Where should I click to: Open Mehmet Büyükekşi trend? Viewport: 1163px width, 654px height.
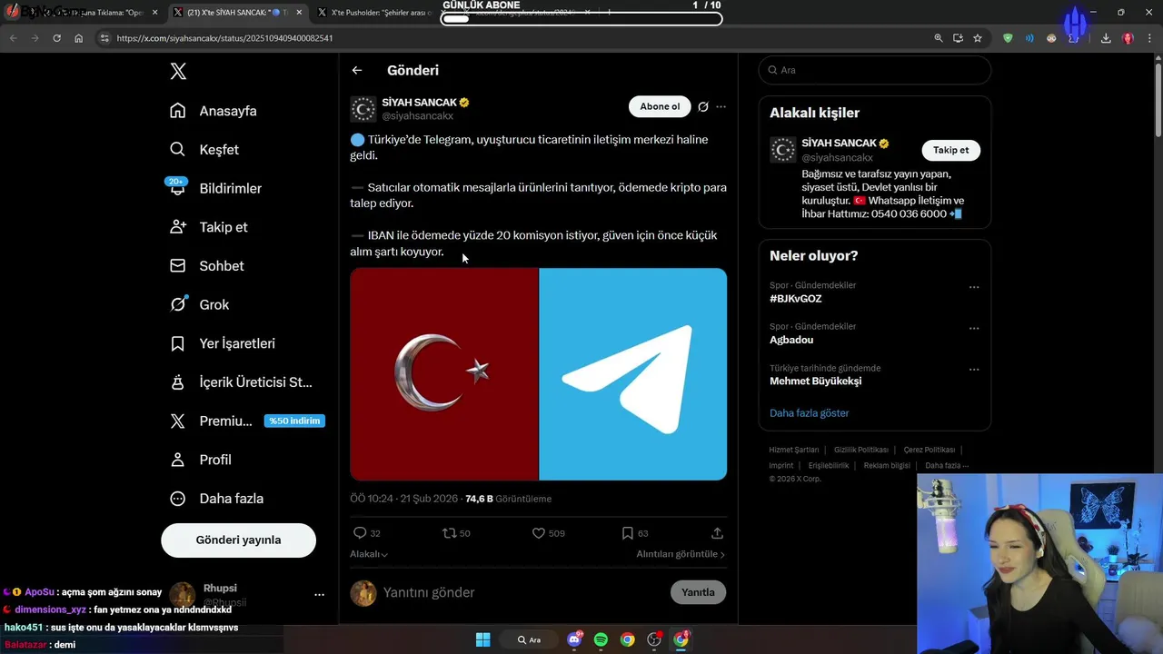815,381
